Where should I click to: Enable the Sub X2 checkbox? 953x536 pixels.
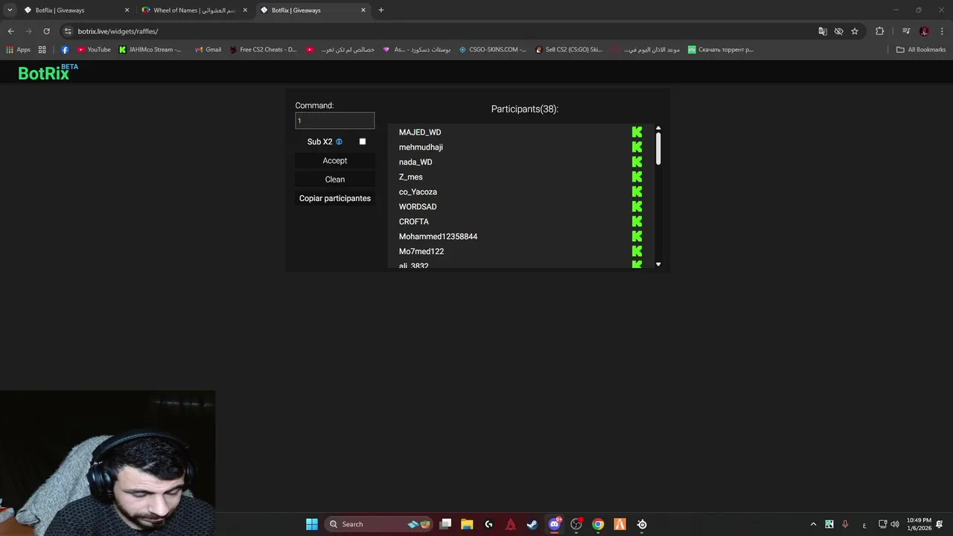pos(363,141)
